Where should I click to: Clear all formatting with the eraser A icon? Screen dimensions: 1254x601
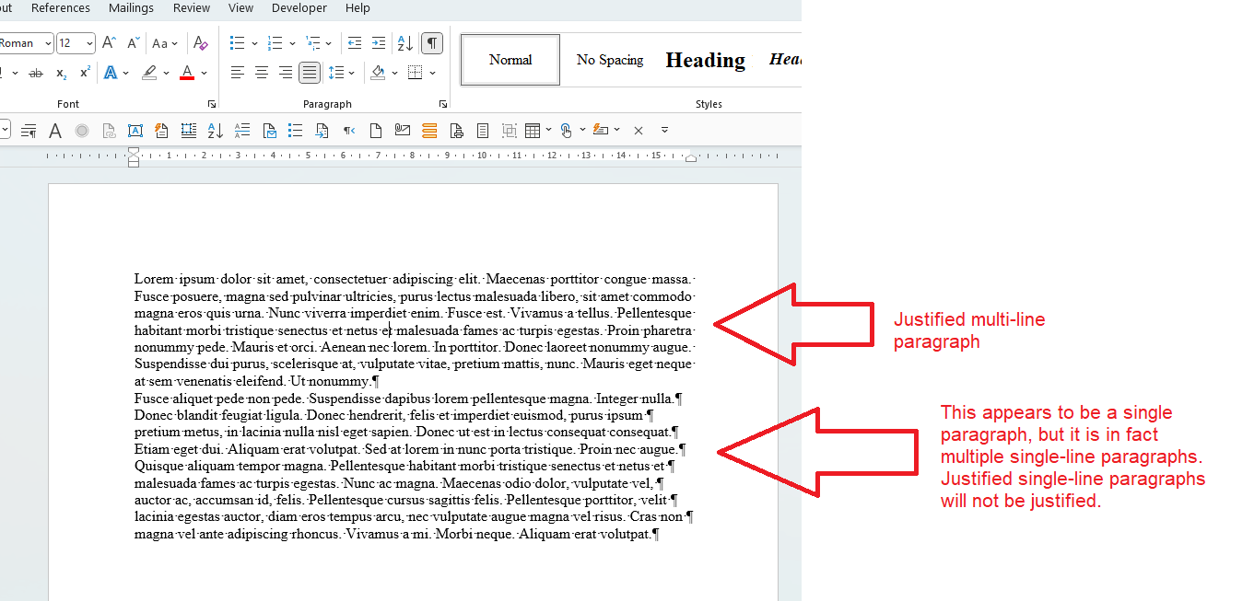point(200,43)
